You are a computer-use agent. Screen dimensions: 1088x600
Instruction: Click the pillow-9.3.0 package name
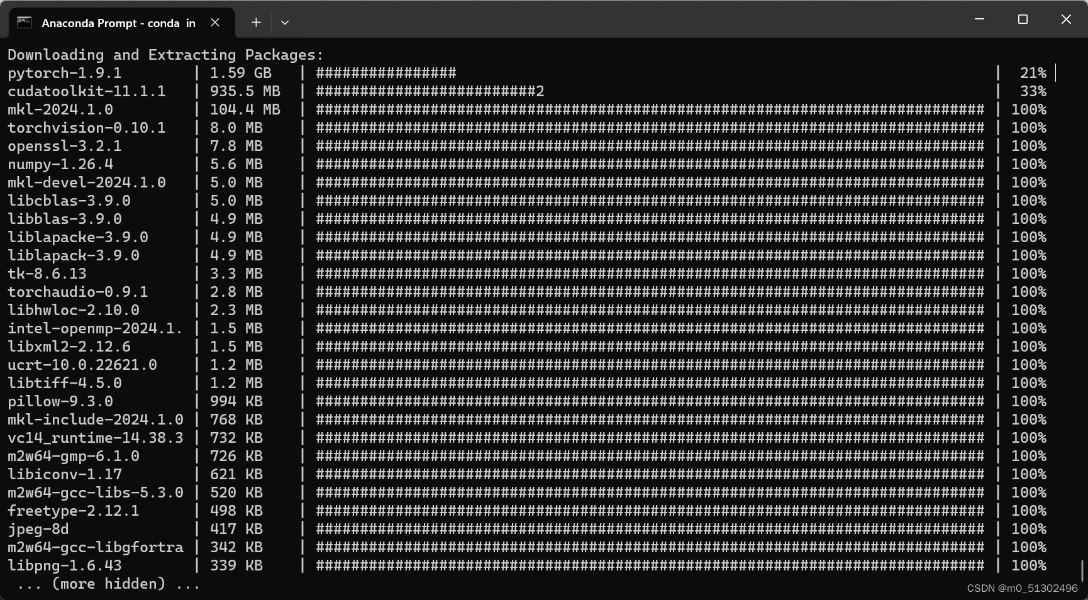tap(60, 401)
